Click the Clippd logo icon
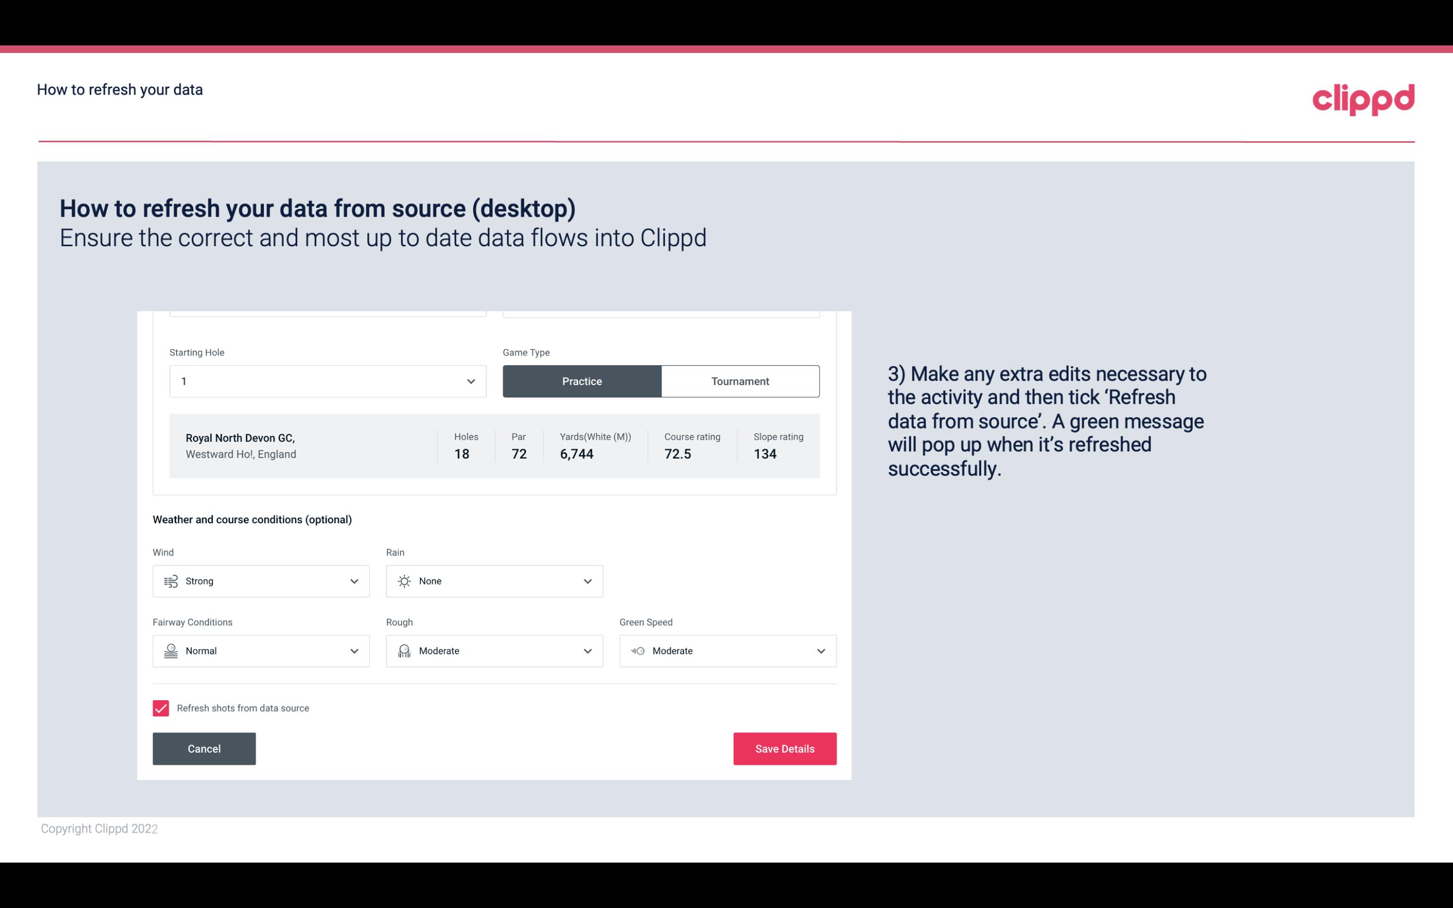Viewport: 1453px width, 908px height. (x=1363, y=98)
